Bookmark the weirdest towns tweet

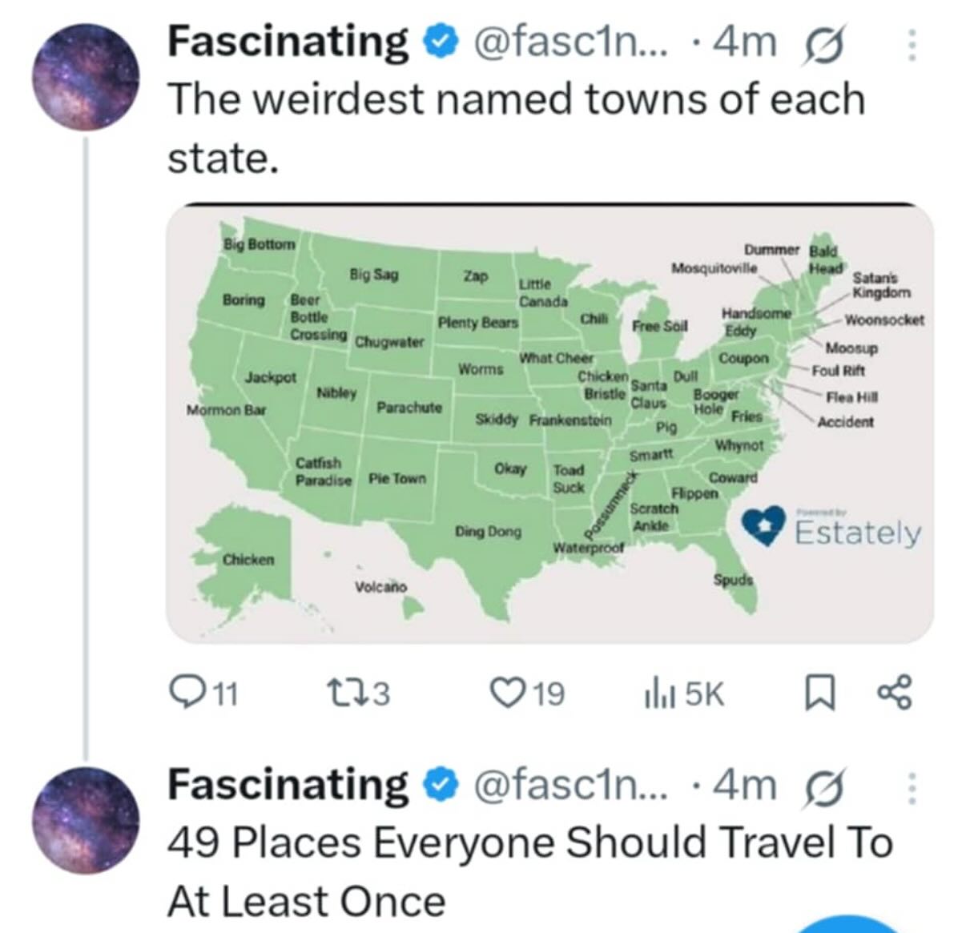pos(819,694)
